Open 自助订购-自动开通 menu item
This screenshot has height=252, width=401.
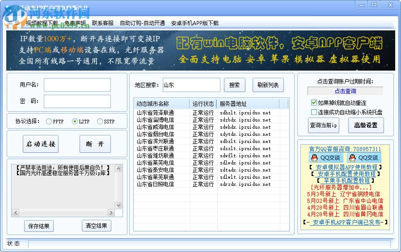pos(142,23)
